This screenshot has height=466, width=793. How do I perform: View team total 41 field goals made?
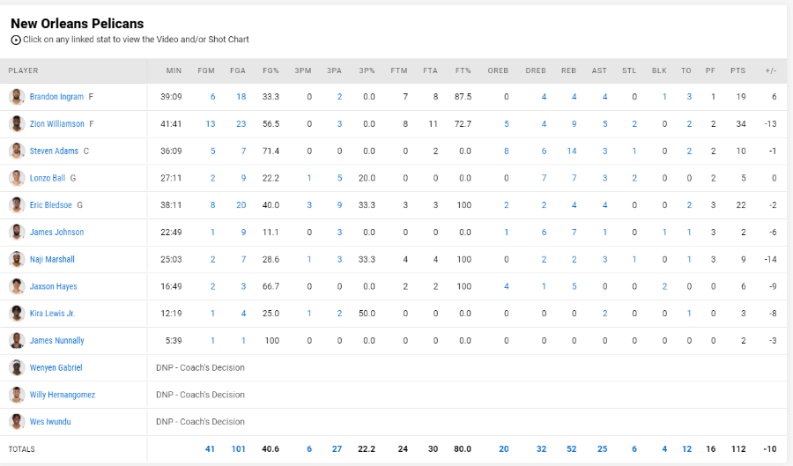(210, 448)
